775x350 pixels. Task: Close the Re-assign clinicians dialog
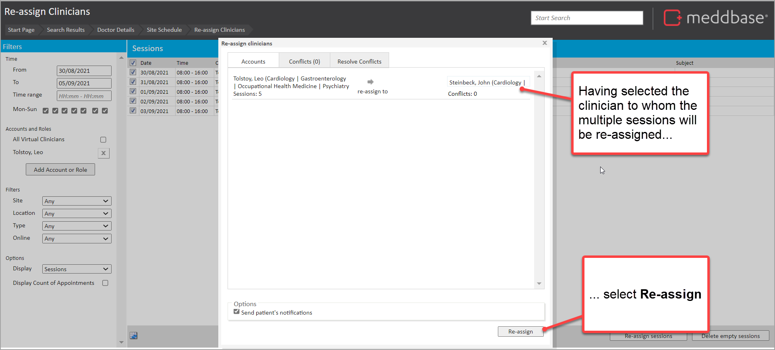545,43
